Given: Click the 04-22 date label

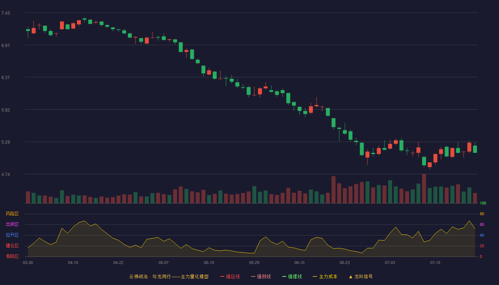Looking at the screenshot, I should pos(118,263).
